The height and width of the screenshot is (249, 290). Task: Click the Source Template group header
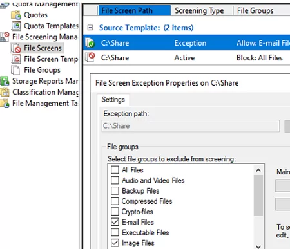click(146, 28)
